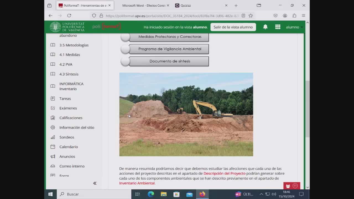Launch Microsoft Edge from taskbar
The width and height of the screenshot is (354, 199).
(151, 194)
